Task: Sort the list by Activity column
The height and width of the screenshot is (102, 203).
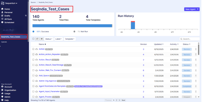Action: pyautogui.click(x=174, y=44)
